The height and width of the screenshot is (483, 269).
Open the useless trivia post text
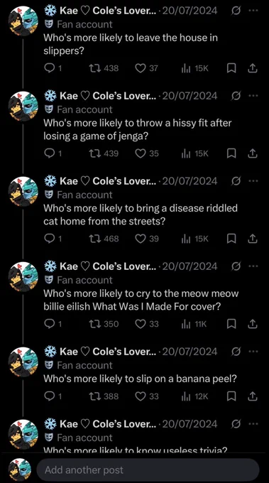135,450
